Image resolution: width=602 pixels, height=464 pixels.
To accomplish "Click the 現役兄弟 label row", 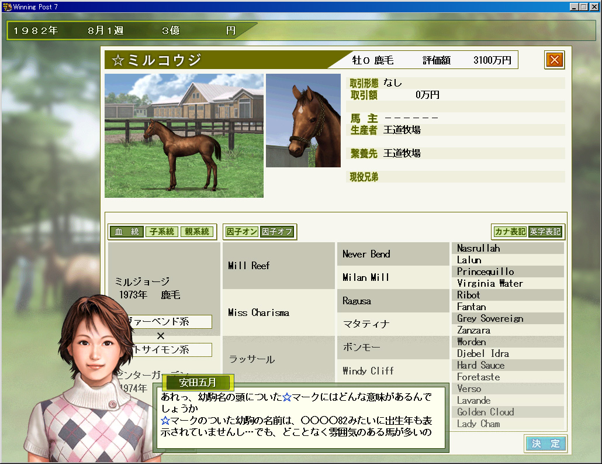I will pos(455,177).
